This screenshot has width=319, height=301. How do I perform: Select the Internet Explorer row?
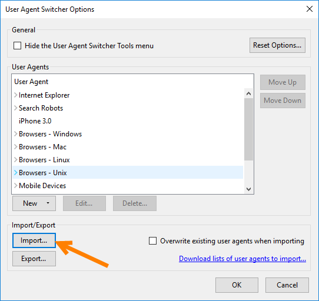coord(128,95)
